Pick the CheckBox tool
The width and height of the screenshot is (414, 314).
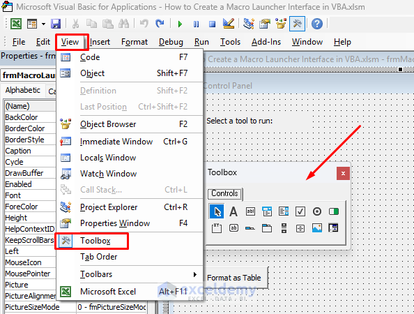coord(300,211)
